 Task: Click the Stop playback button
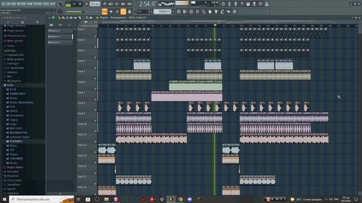coord(80,4)
